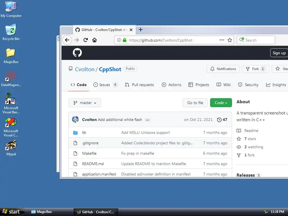Open 'Update README to mention Makefile' commit
This screenshot has height=216, width=288.
pyautogui.click(x=153, y=164)
